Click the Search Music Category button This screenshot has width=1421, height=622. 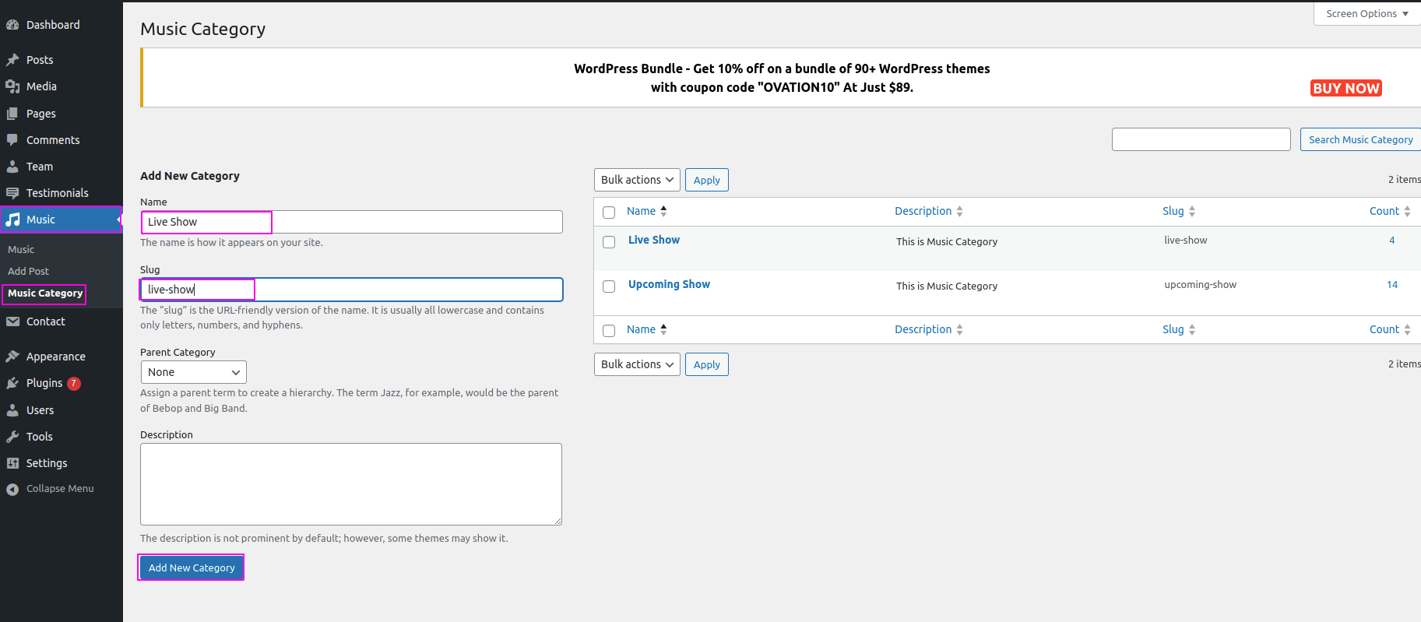pos(1360,139)
